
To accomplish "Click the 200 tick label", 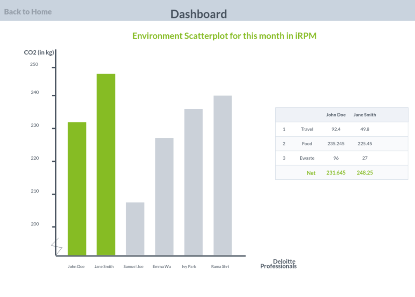I will click(x=35, y=224).
